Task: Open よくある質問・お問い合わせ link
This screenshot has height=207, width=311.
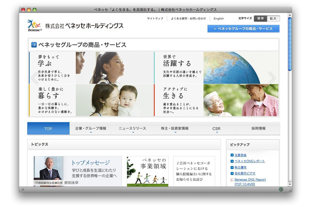Action: pos(188,18)
